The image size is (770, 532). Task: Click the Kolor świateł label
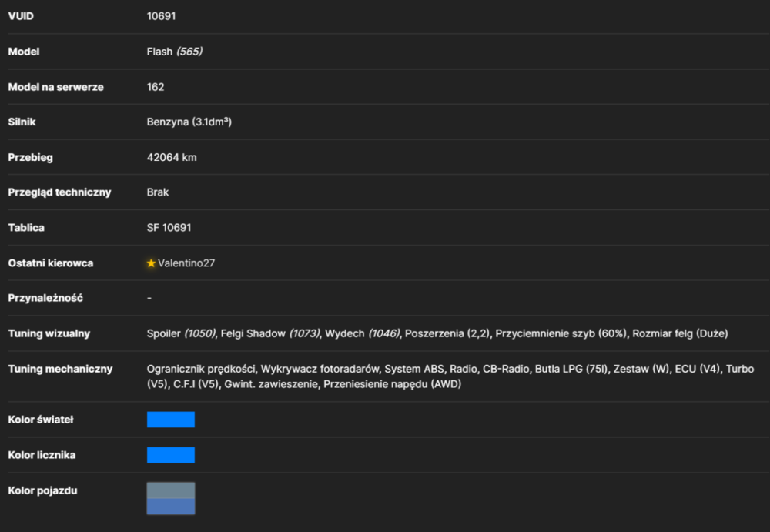41,420
